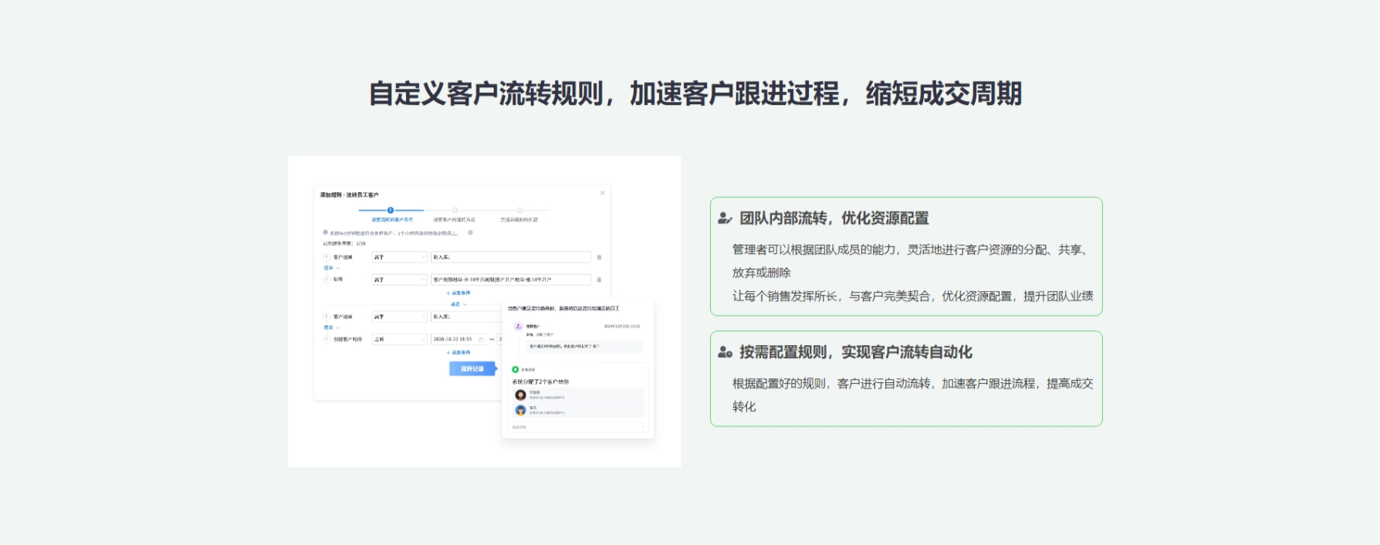Viewport: 1380px width, 545px height.
Task: Click the team icon beside 团队内部流转 heading
Action: (725, 218)
